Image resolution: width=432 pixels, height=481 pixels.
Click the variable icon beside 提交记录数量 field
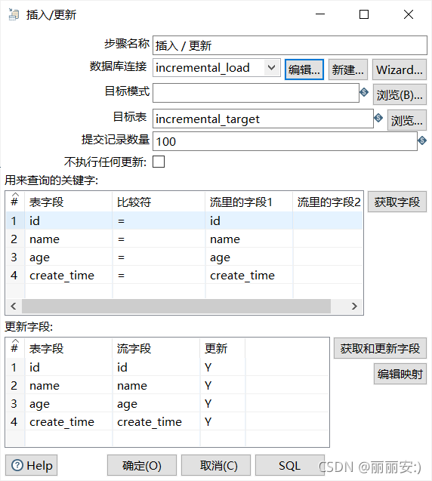pyautogui.click(x=422, y=140)
